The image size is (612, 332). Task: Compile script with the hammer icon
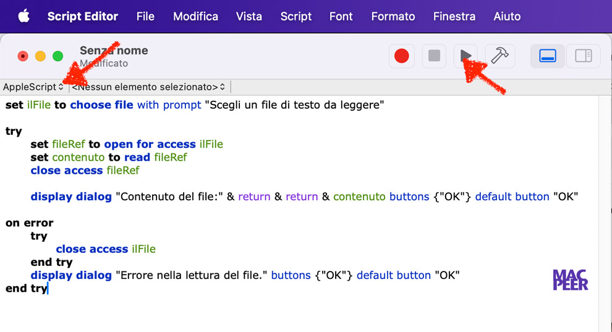click(x=499, y=56)
